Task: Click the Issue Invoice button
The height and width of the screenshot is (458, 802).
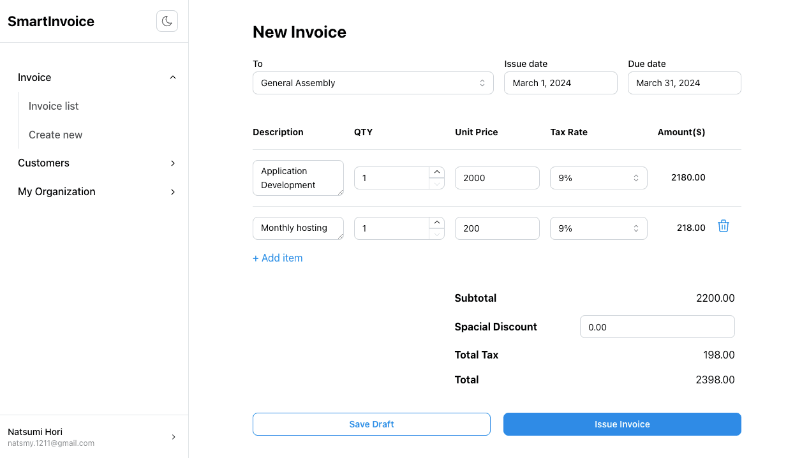Action: 622,424
